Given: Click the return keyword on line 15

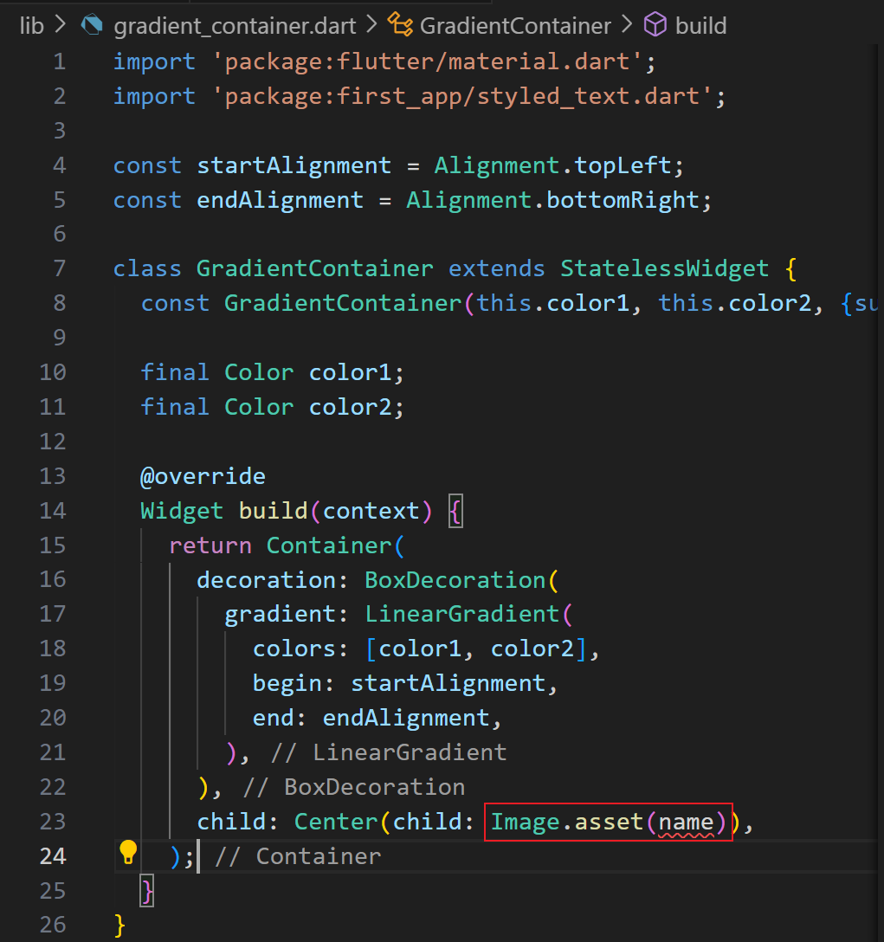Looking at the screenshot, I should [210, 545].
